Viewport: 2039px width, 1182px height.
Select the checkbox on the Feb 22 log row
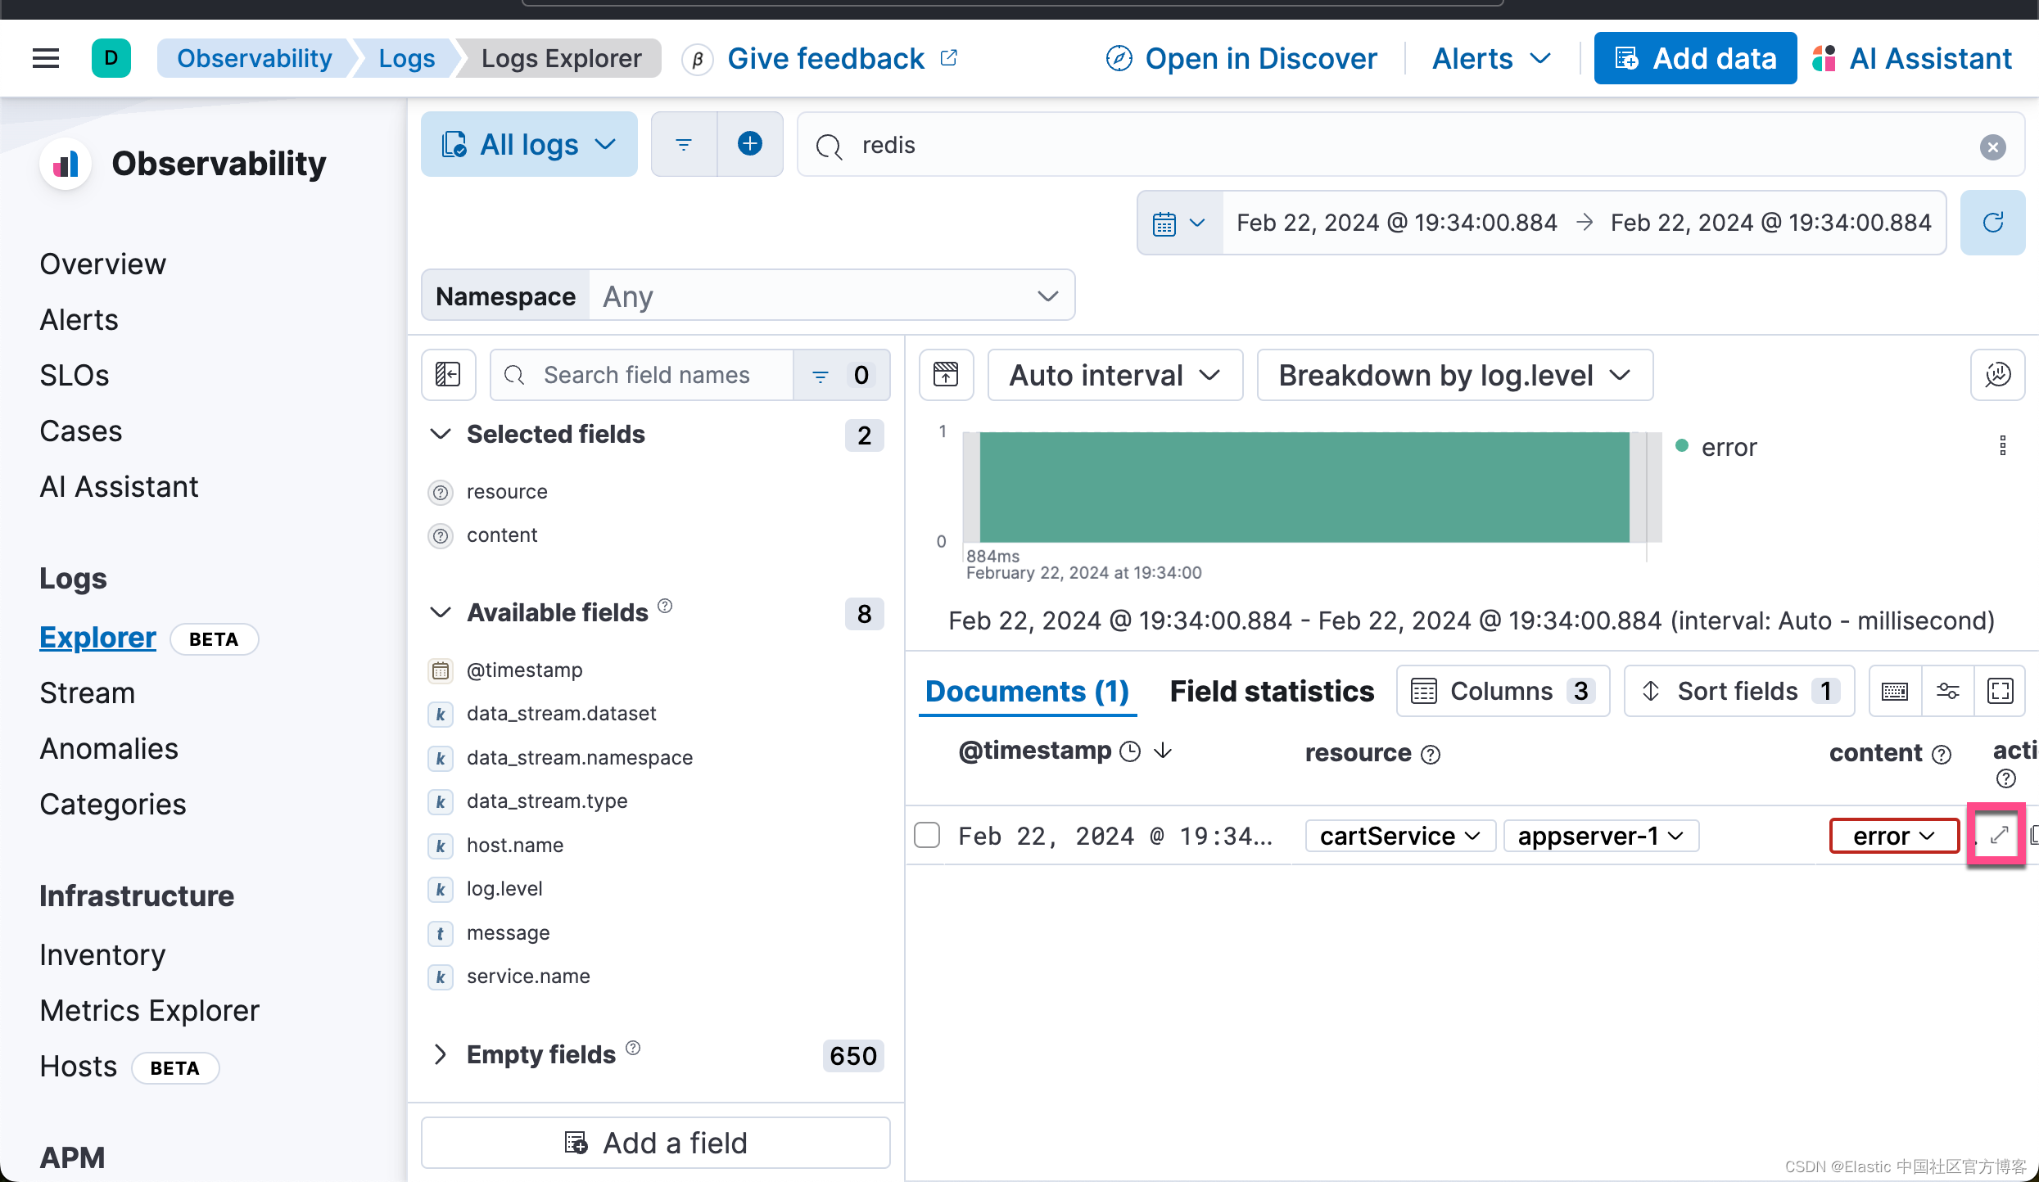pos(927,835)
